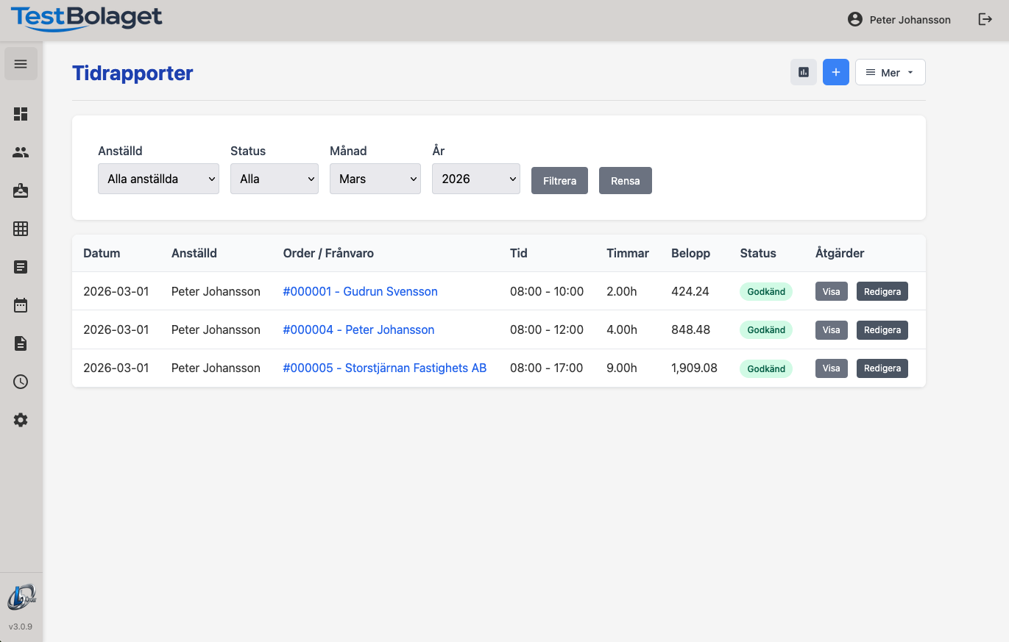Open the clock icon in sidebar

pyautogui.click(x=21, y=382)
